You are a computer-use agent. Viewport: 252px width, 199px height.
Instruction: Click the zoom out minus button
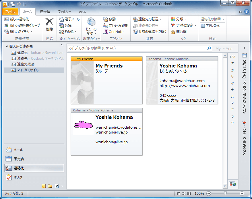point(209,194)
